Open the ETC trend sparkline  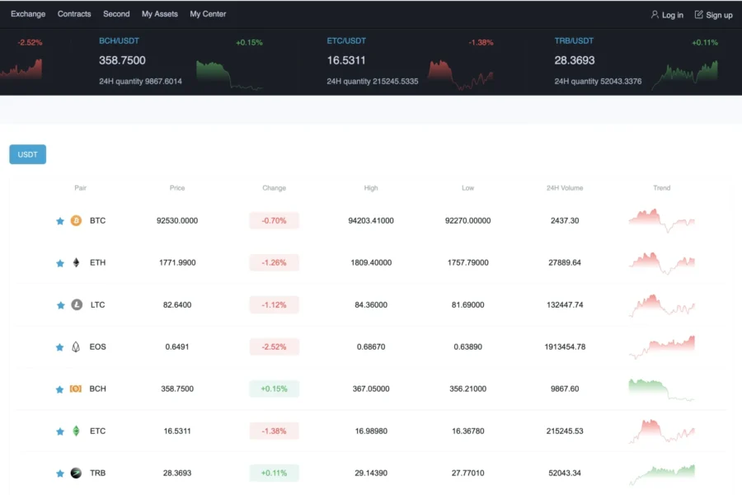pos(661,431)
